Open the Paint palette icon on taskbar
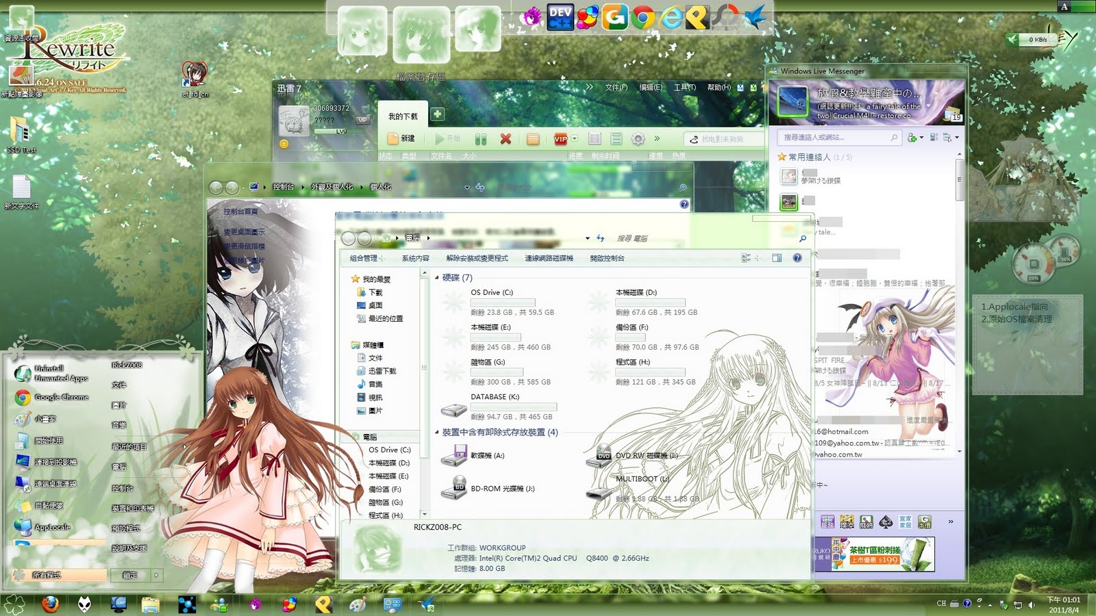1096x616 pixels. (x=358, y=604)
